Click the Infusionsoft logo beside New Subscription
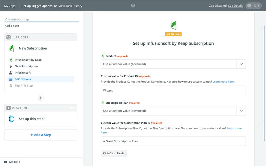 [x=11, y=48]
